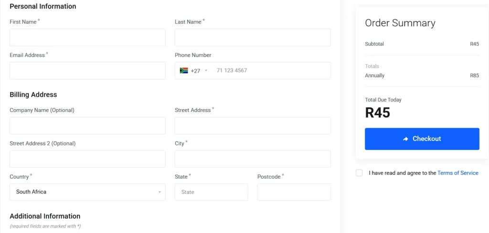Focus the First Name input field
The image size is (489, 233).
coord(88,37)
